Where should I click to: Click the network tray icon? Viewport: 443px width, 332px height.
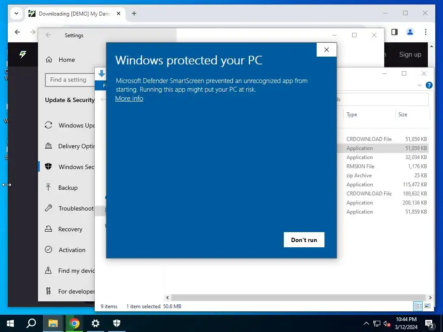click(x=377, y=323)
